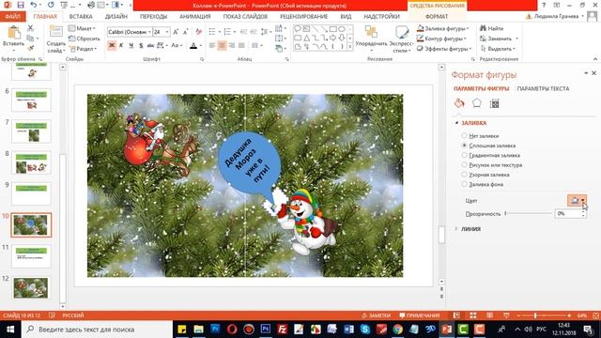The width and height of the screenshot is (601, 338).
Task: Click the Найти find button
Action: click(x=491, y=28)
